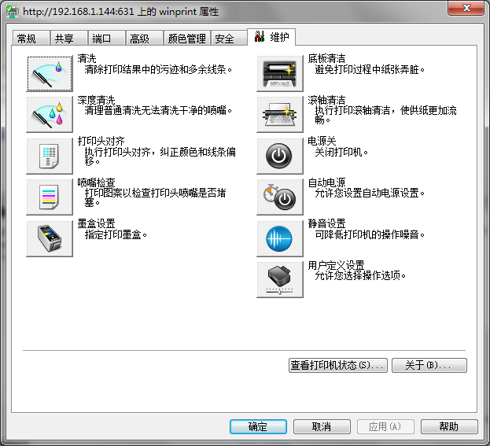The height and width of the screenshot is (446, 490).
Task: Click the 滚轴清洁 heading label
Action: 326,100
